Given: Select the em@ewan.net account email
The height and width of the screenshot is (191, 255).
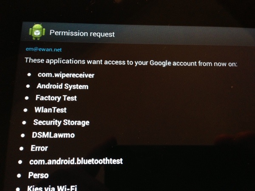Looking at the screenshot, I should (44, 50).
